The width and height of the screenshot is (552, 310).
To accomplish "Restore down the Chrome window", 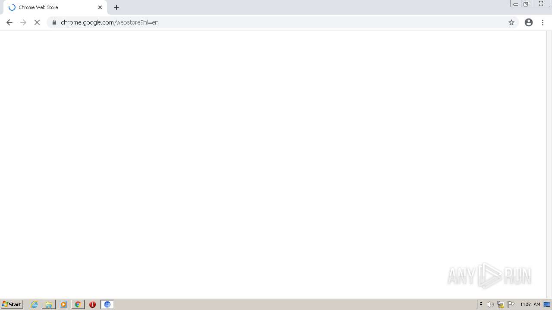I will click(527, 4).
